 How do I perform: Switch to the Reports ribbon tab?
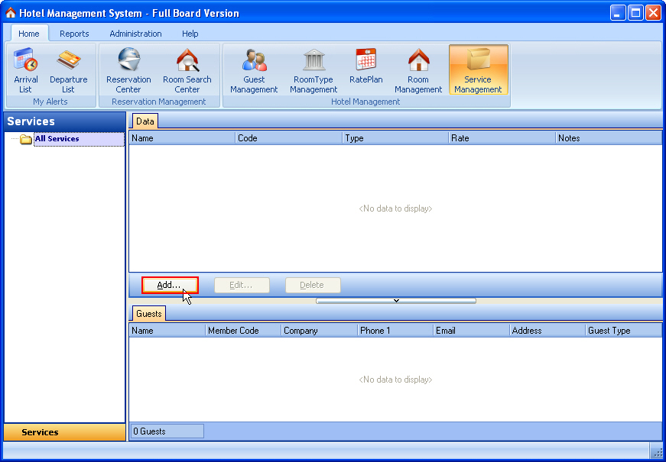pyautogui.click(x=74, y=34)
